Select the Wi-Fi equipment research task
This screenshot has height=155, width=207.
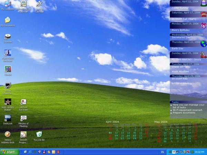coord(187,110)
